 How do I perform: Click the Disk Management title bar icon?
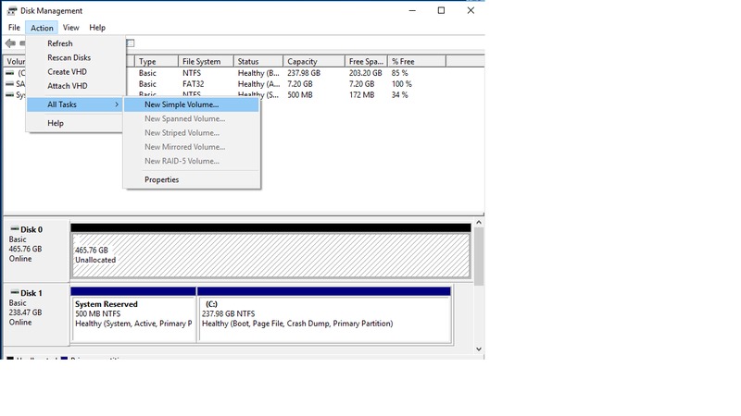tap(11, 11)
